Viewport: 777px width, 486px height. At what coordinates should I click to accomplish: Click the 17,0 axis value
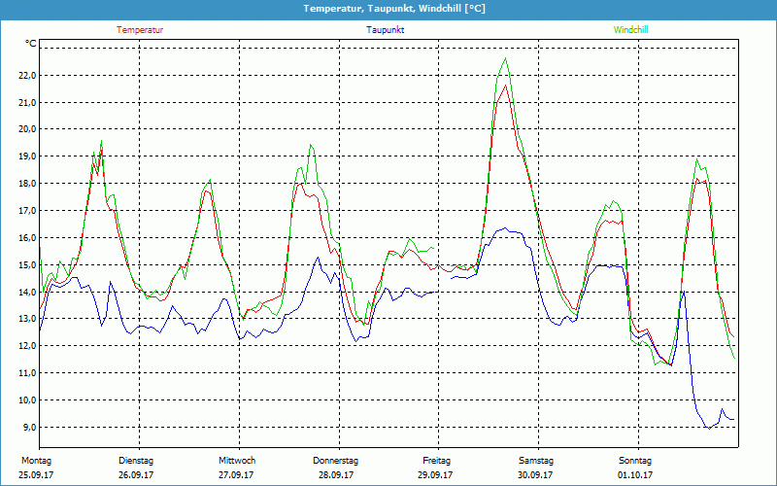click(27, 210)
